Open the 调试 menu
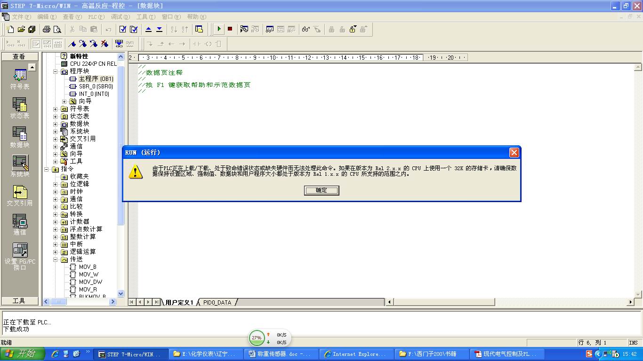 120,17
